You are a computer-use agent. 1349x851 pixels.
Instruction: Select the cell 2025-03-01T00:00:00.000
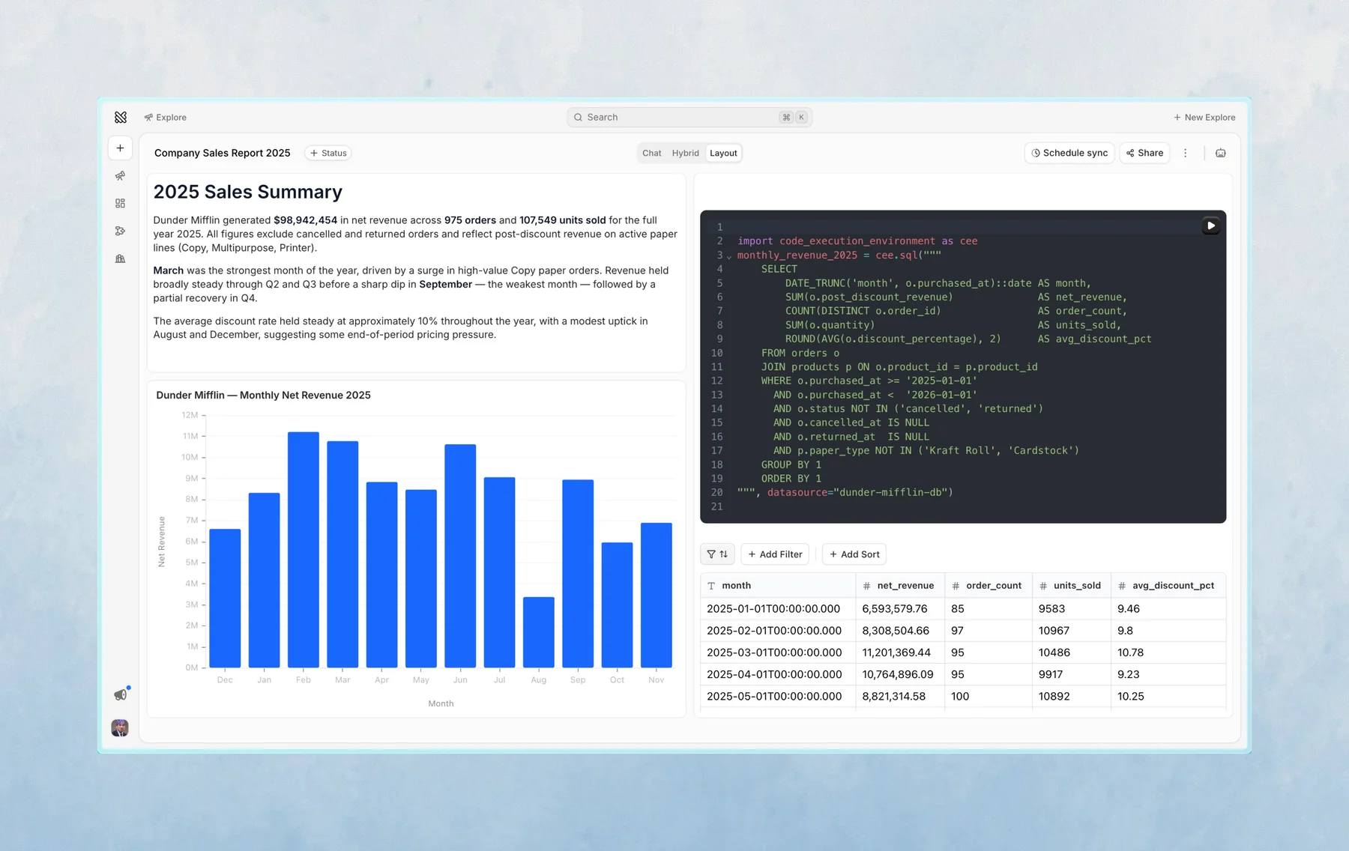pos(778,652)
